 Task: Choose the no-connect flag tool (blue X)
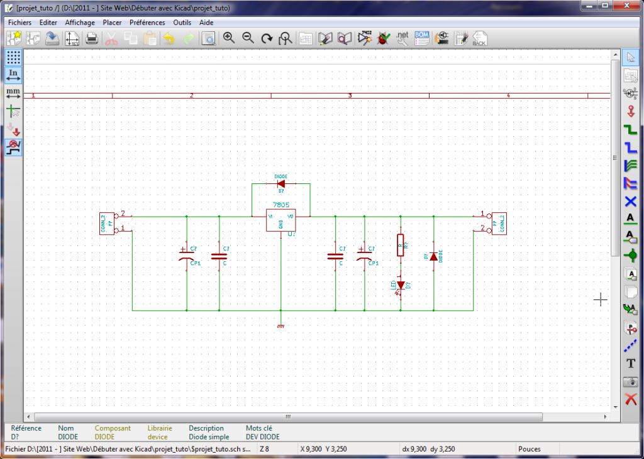coord(630,202)
